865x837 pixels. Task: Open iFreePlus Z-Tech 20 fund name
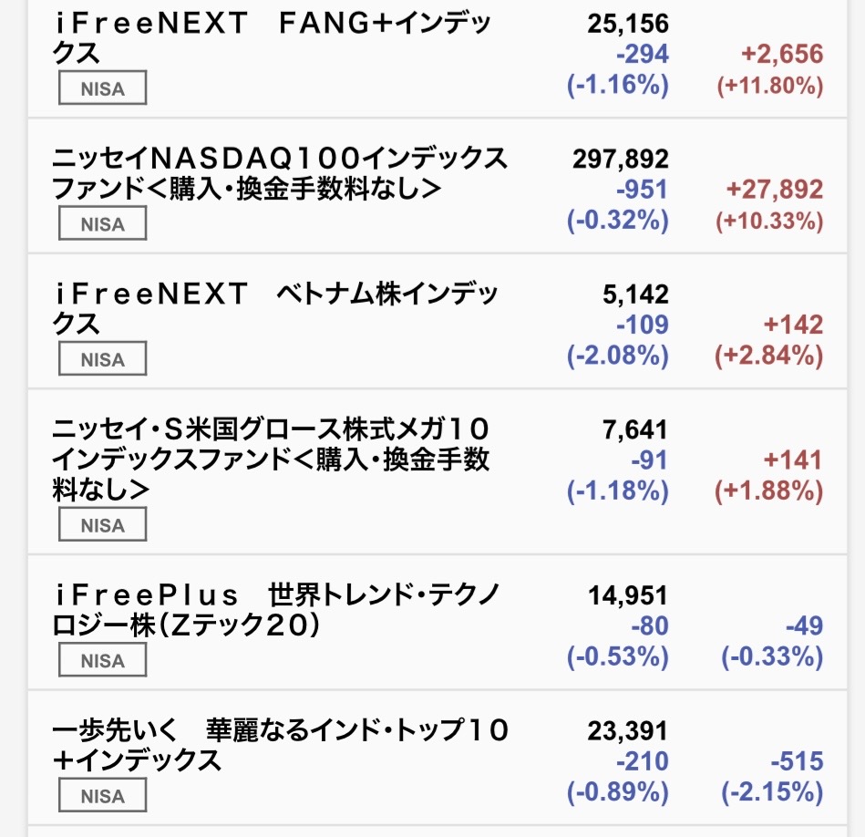point(276,610)
